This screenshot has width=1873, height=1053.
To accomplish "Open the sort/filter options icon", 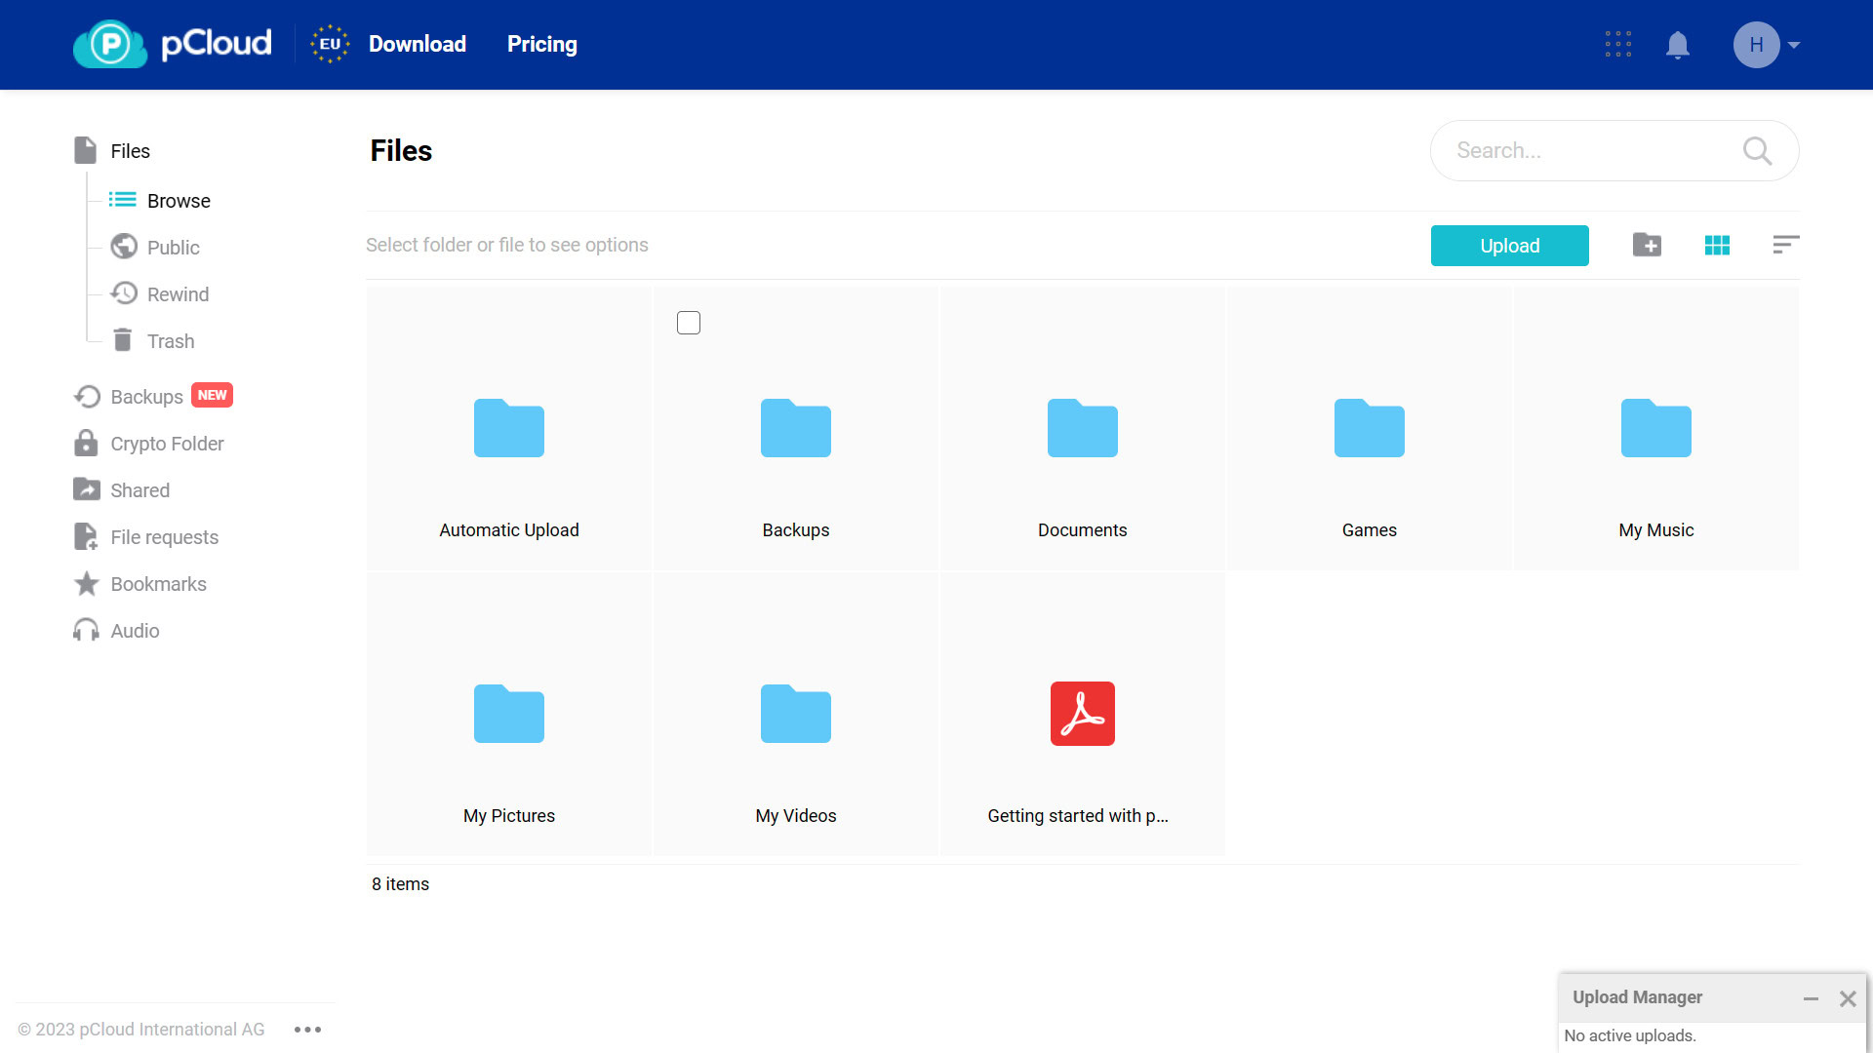I will (x=1785, y=245).
